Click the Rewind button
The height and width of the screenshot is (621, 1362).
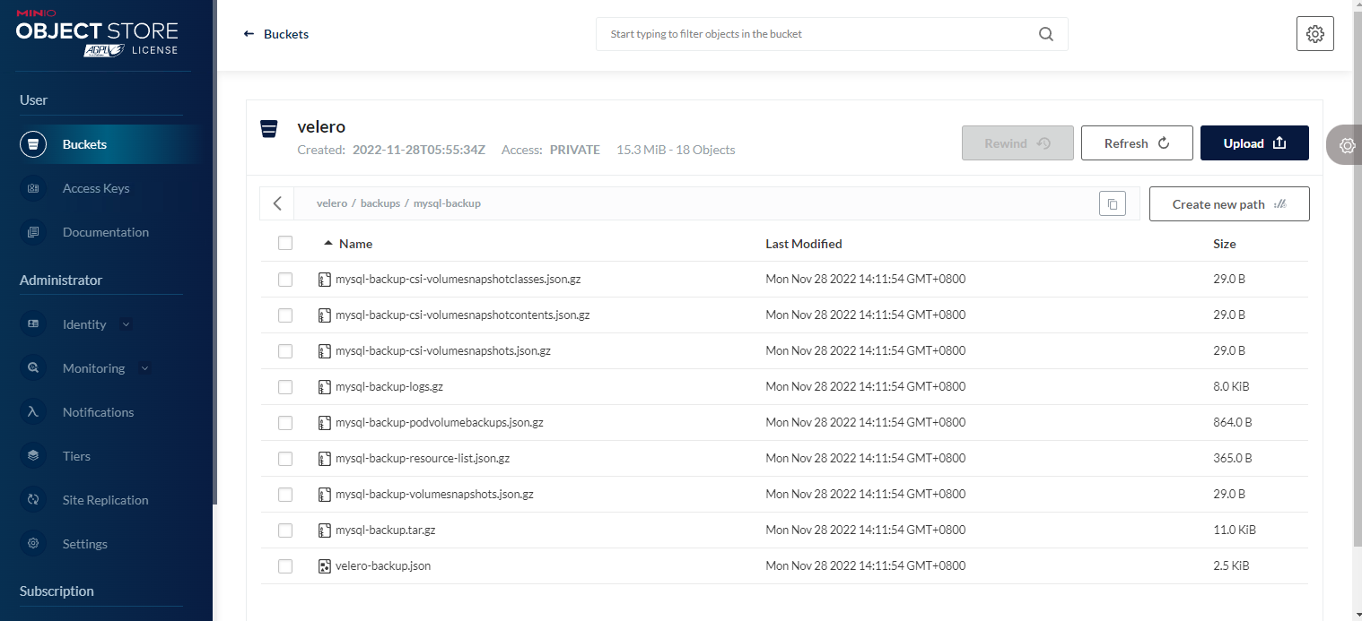pyautogui.click(x=1017, y=143)
